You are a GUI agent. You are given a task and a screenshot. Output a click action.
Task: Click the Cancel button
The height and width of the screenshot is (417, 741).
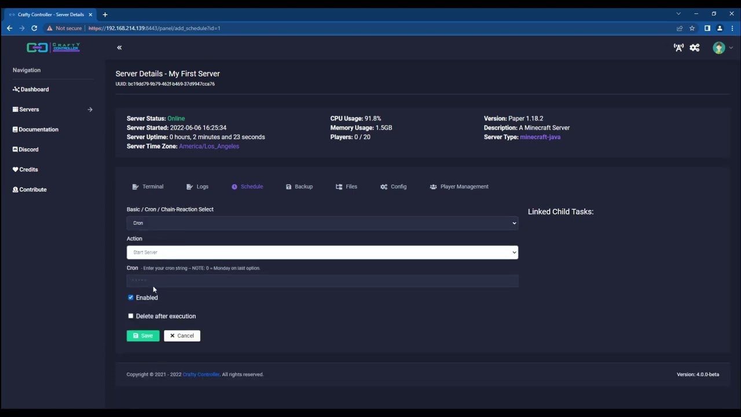pyautogui.click(x=182, y=336)
